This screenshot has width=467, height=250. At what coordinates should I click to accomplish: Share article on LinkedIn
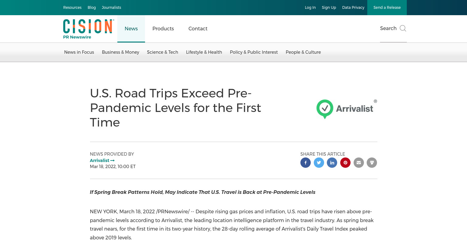(x=332, y=163)
